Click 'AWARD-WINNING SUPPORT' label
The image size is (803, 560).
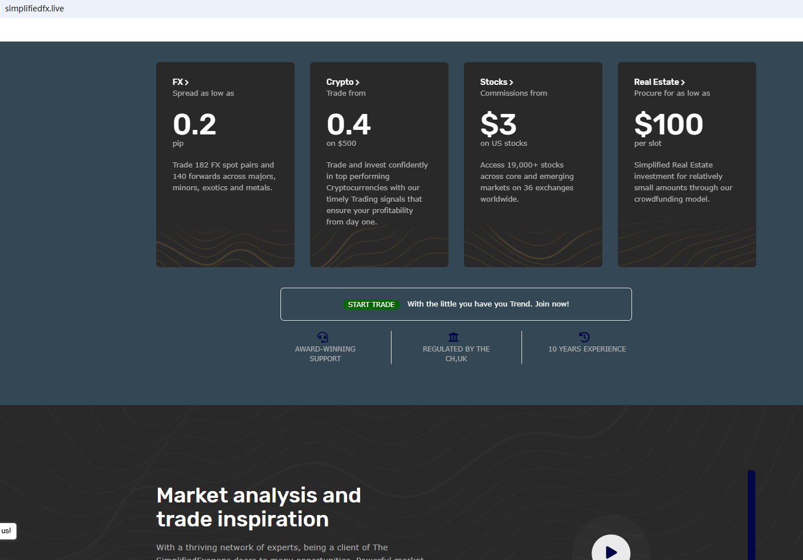click(325, 354)
